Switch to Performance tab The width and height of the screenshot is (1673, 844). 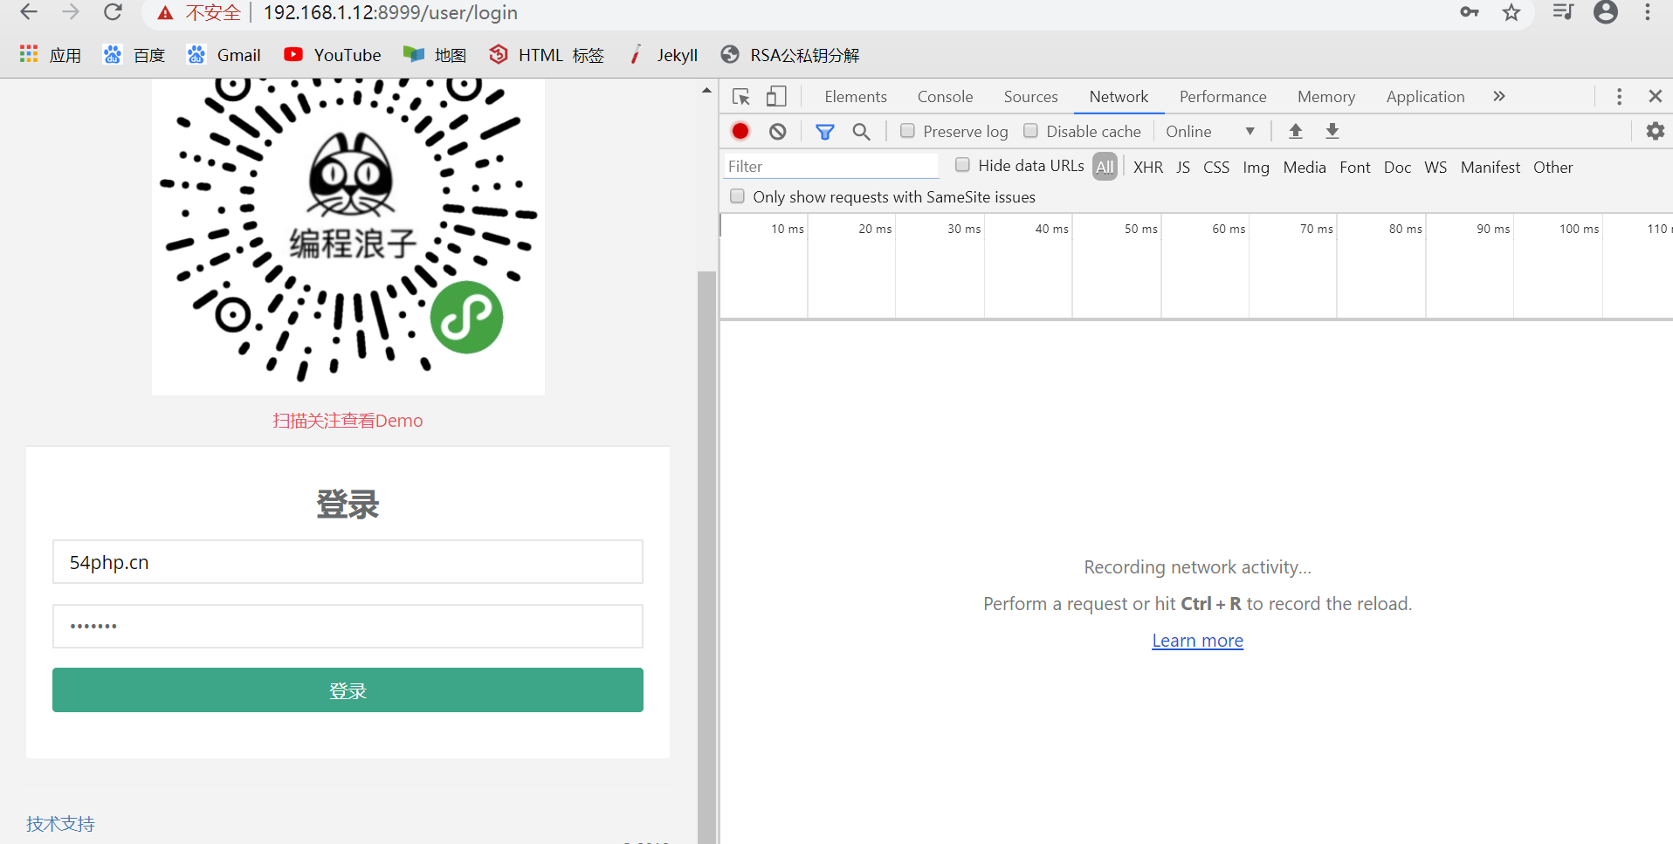pos(1222,97)
